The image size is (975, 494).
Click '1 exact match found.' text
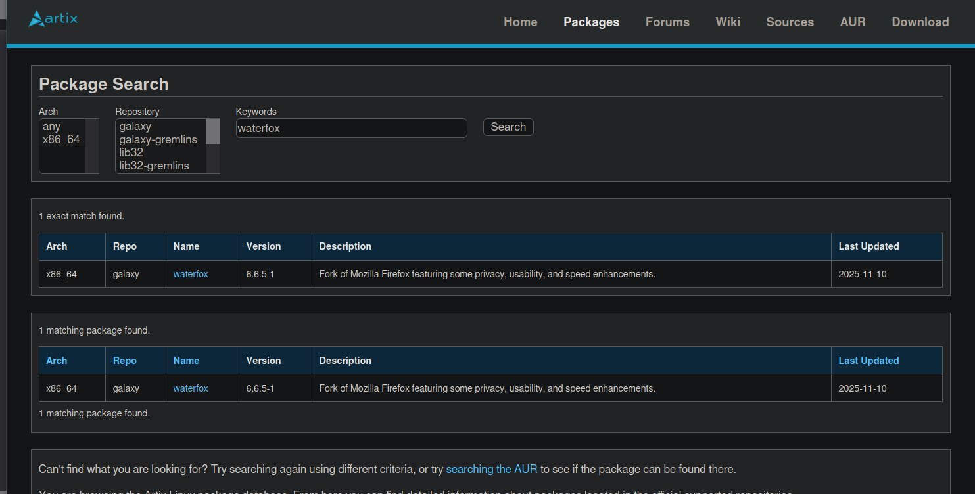82,216
